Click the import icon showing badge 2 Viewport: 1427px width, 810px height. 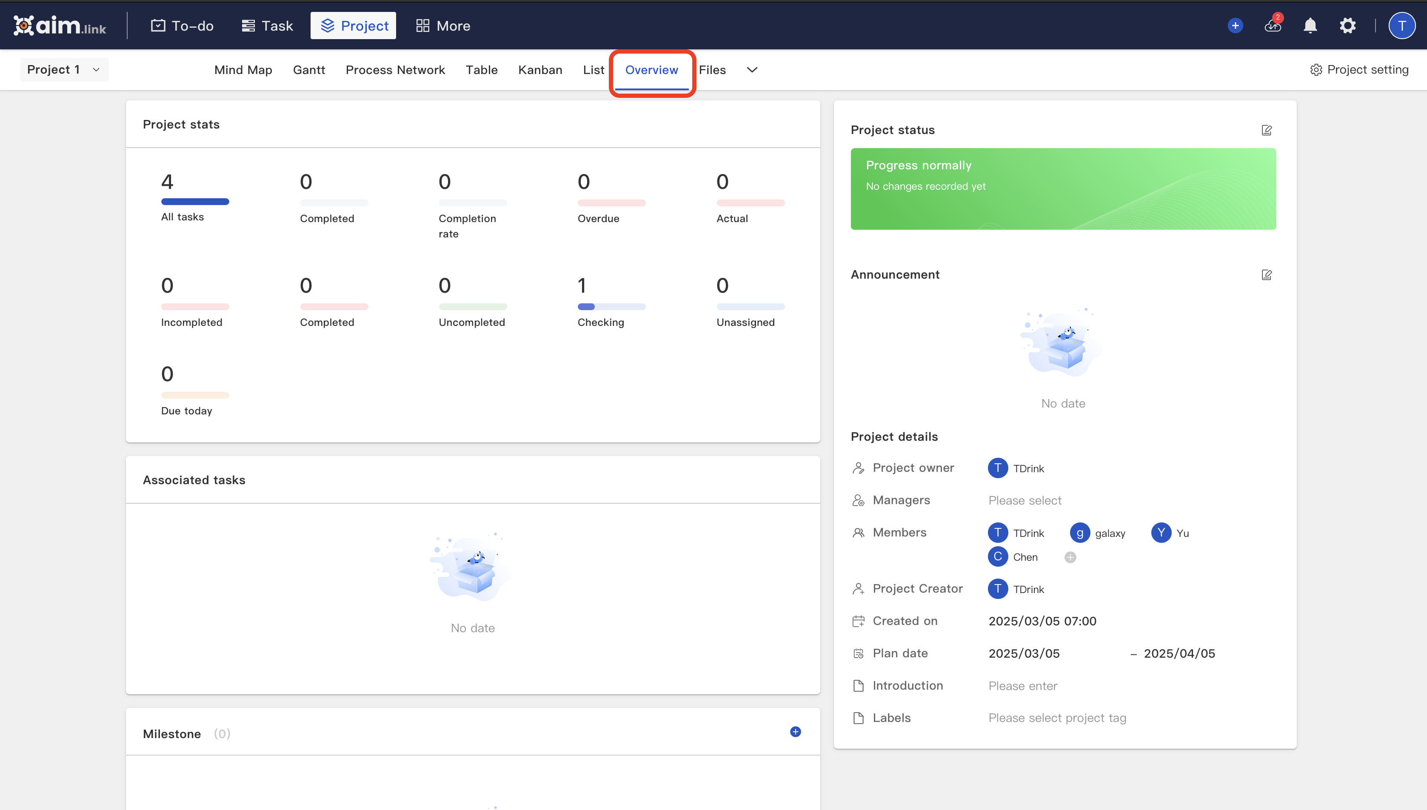(1273, 25)
